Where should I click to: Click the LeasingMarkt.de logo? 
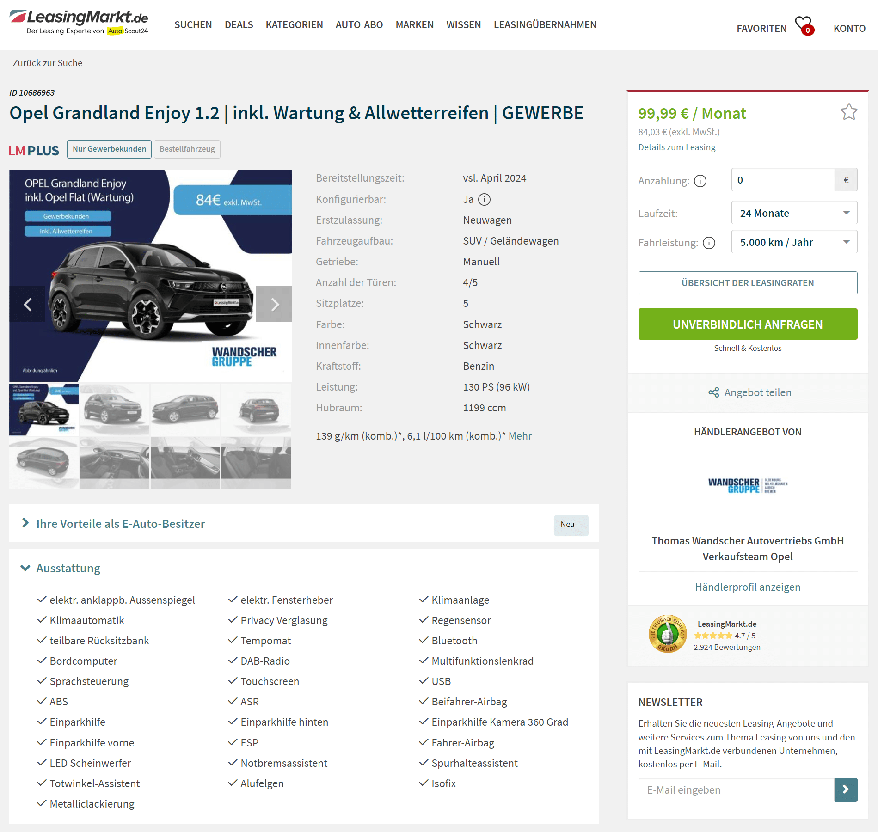(x=79, y=22)
